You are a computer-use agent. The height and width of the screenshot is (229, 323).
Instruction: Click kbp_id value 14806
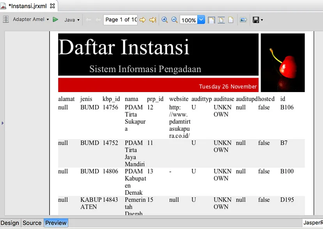[x=110, y=171]
